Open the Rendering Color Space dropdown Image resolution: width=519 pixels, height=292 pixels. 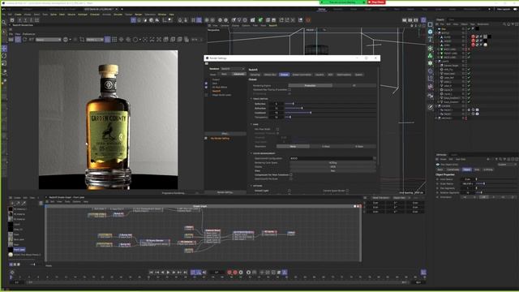tap(332, 163)
